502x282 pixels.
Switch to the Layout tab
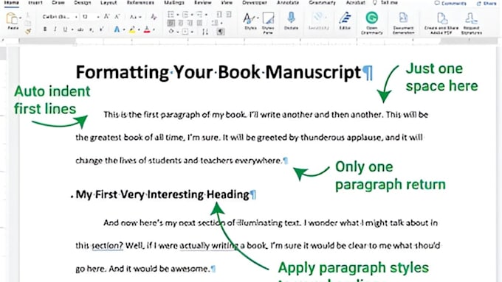pyautogui.click(x=109, y=2)
